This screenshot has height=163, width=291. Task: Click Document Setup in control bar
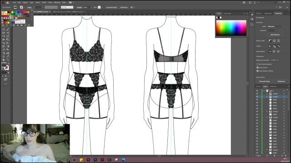tap(111, 7)
